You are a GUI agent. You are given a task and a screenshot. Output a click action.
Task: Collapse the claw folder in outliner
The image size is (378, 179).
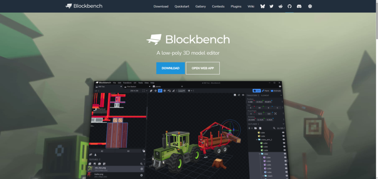click(259, 154)
